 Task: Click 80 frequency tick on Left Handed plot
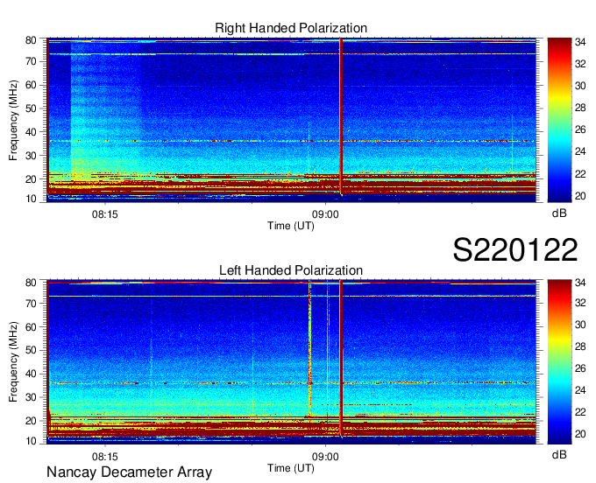pyautogui.click(x=31, y=283)
